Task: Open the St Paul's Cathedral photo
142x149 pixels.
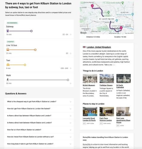Action: 124,78
